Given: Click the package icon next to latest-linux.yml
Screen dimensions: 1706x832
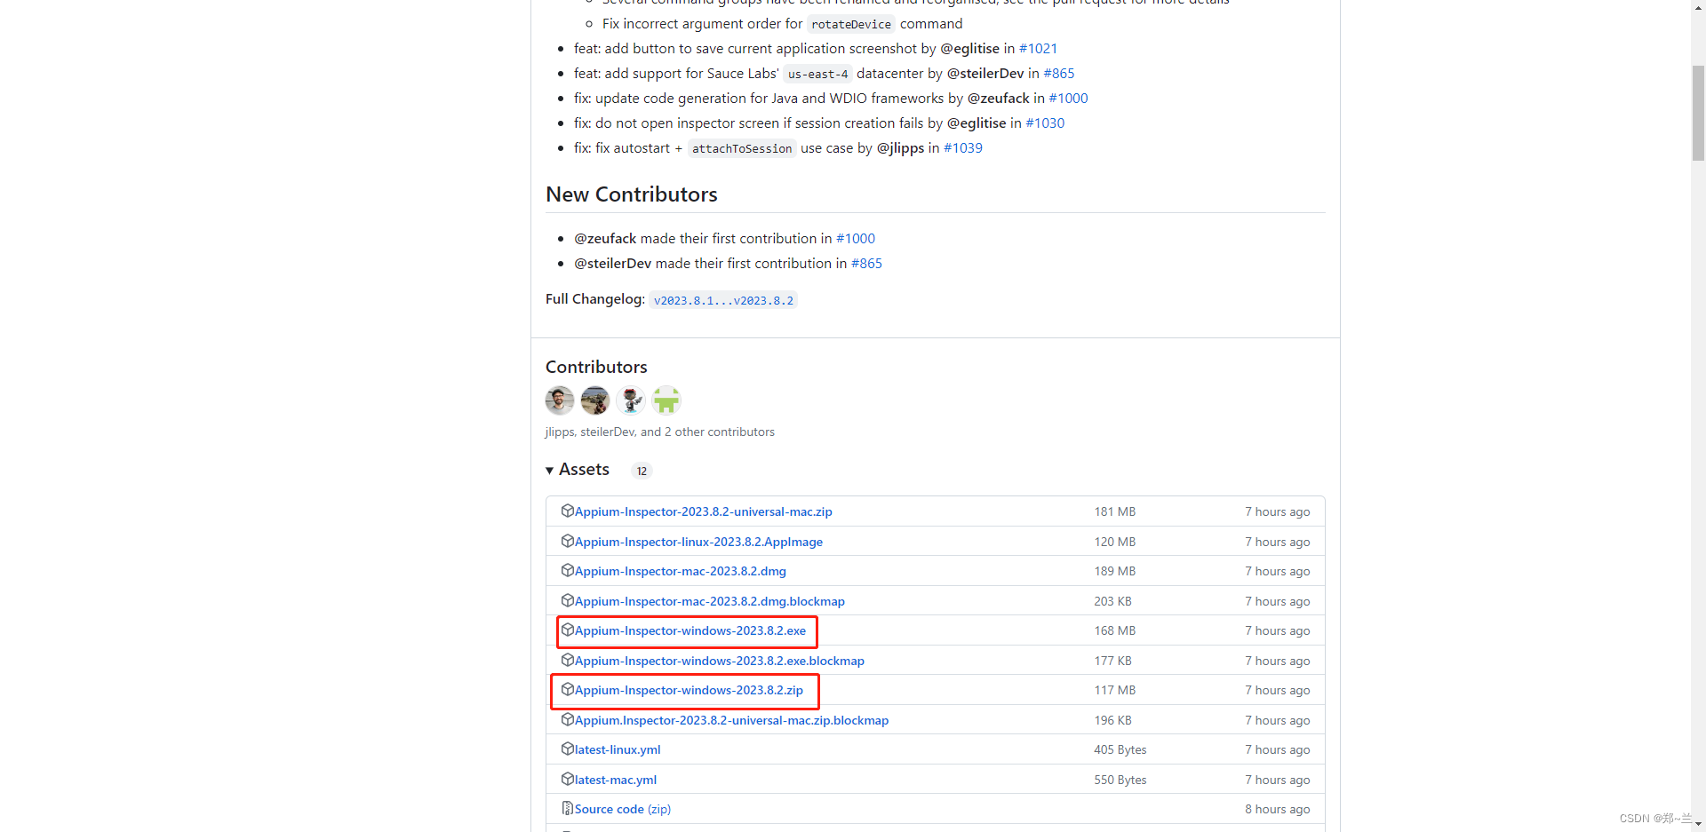Looking at the screenshot, I should (x=567, y=749).
